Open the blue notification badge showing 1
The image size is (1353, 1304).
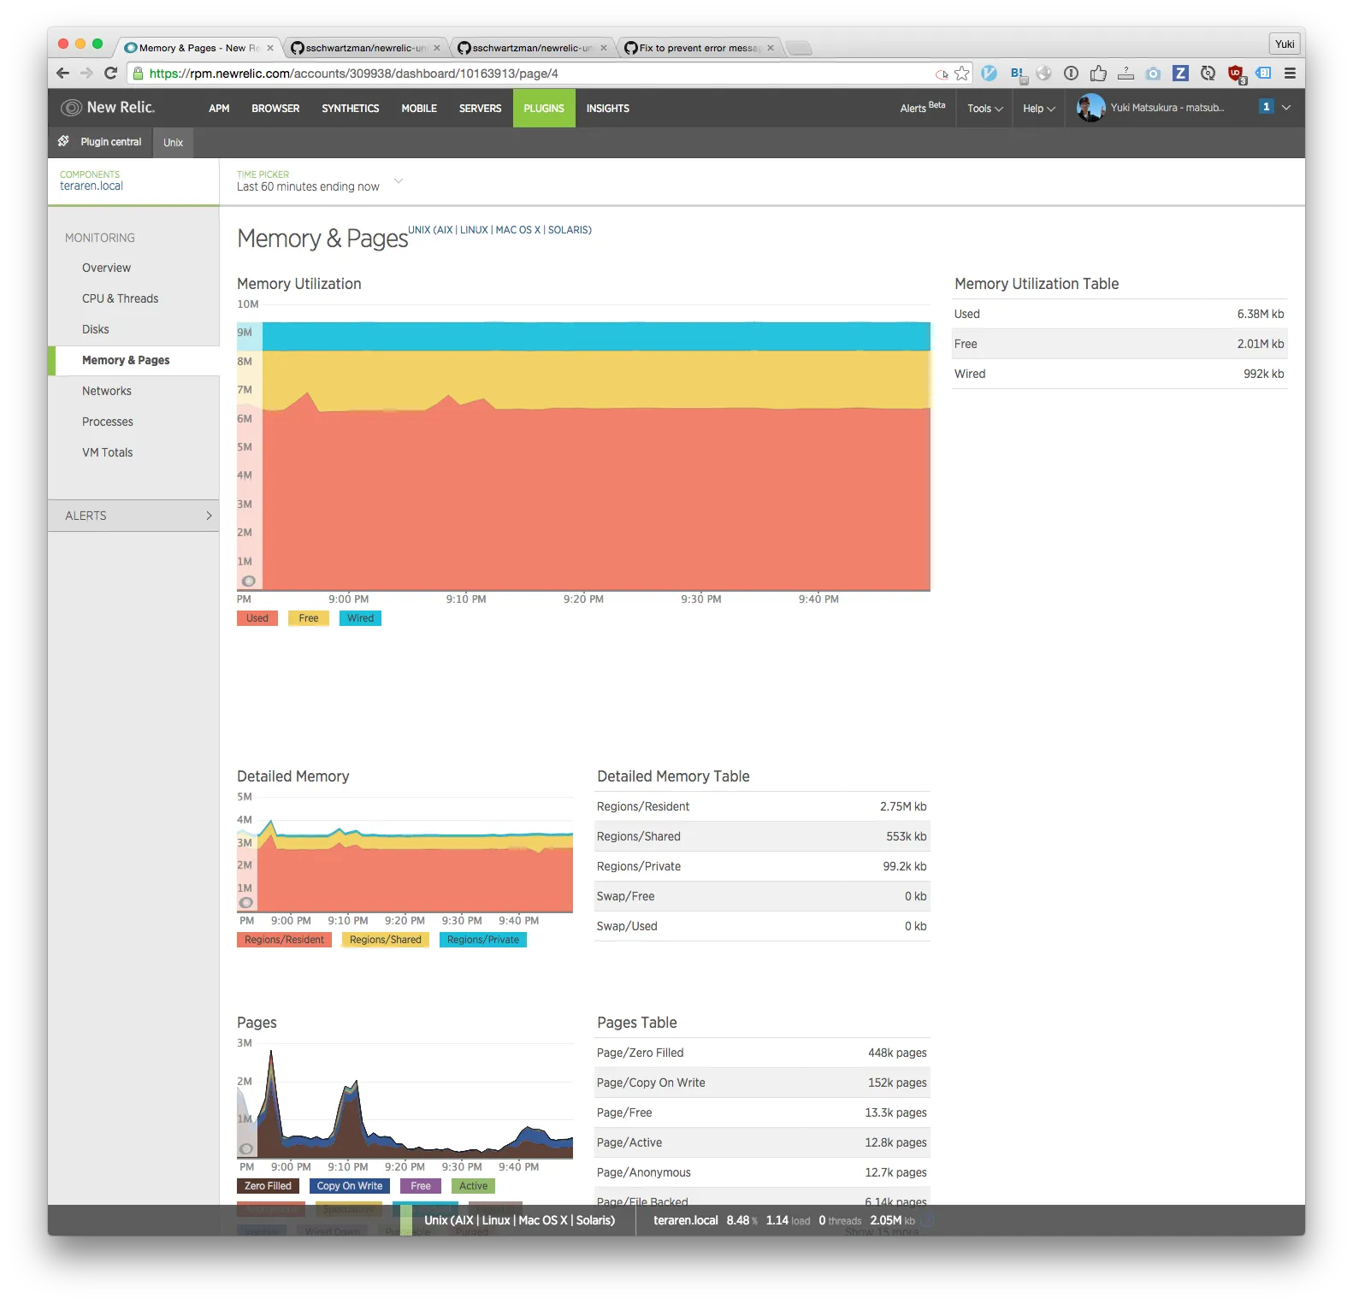click(1266, 107)
